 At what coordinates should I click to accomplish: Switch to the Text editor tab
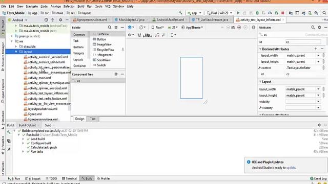(x=93, y=119)
